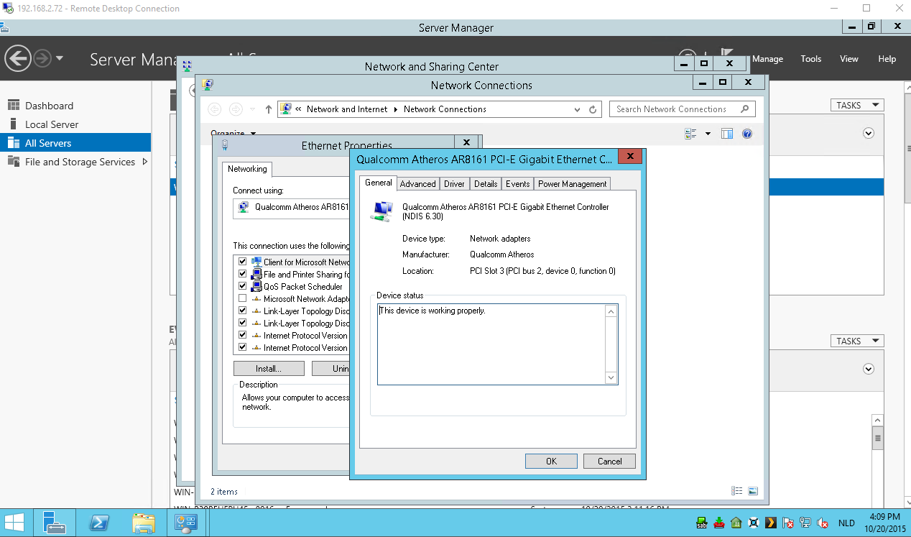Open the Power Management tab
The image size is (911, 537).
pyautogui.click(x=573, y=184)
